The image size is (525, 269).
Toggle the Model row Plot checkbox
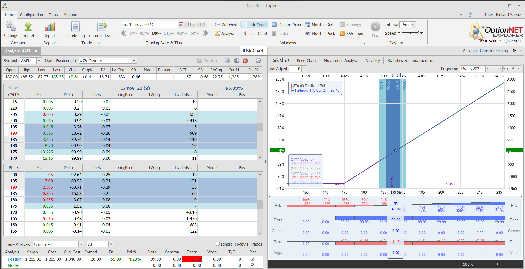(252, 265)
